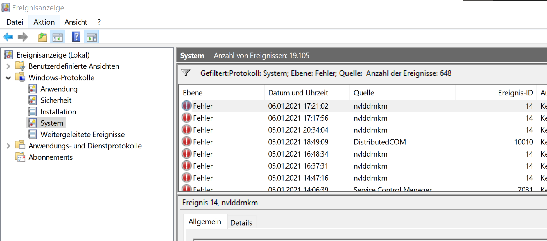The image size is (547, 241).
Task: Select Anwendungs- und Dienstprotokolle label
Action: tap(85, 146)
